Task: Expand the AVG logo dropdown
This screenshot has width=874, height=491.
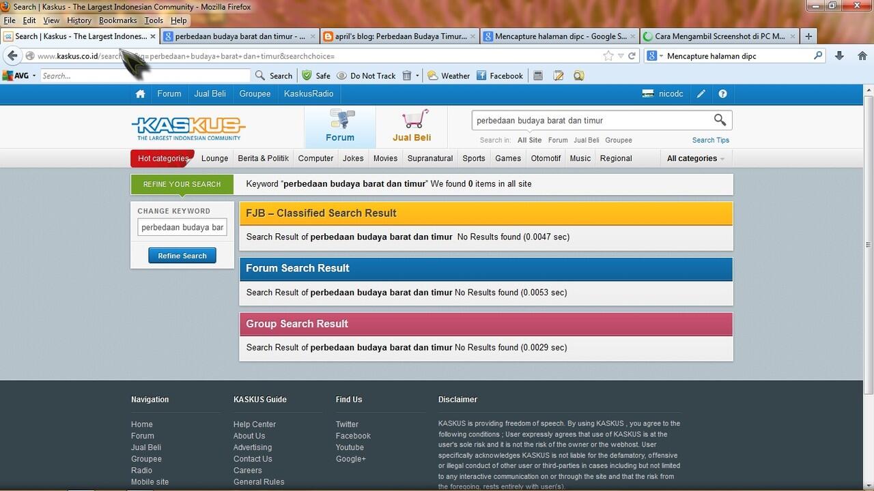Action: pyautogui.click(x=34, y=76)
